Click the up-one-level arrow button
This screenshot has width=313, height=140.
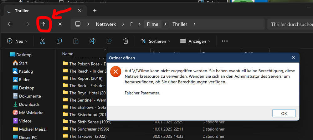[43, 24]
